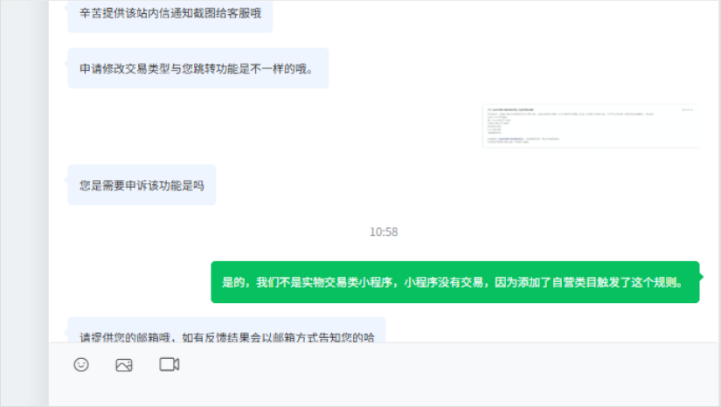Start a video with the camera icon
Image resolution: width=721 pixels, height=407 pixels.
click(x=170, y=364)
